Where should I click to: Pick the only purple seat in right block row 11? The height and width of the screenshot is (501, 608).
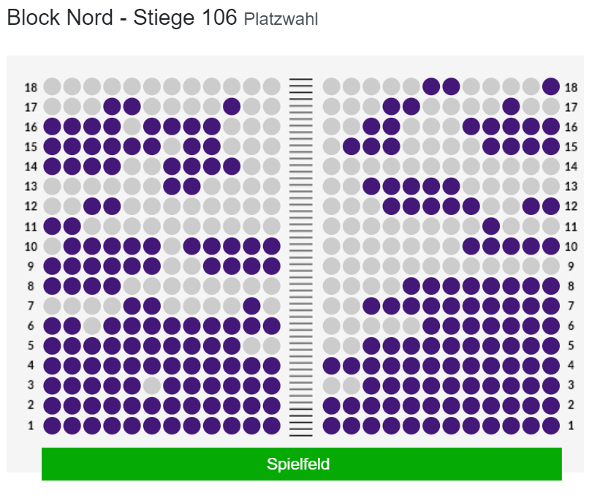pyautogui.click(x=491, y=226)
